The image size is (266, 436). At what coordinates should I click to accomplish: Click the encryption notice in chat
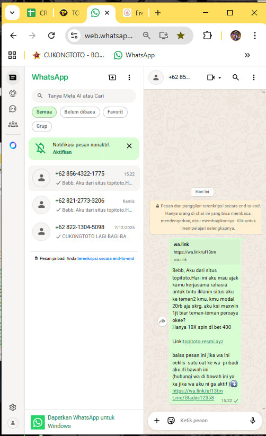point(205,217)
